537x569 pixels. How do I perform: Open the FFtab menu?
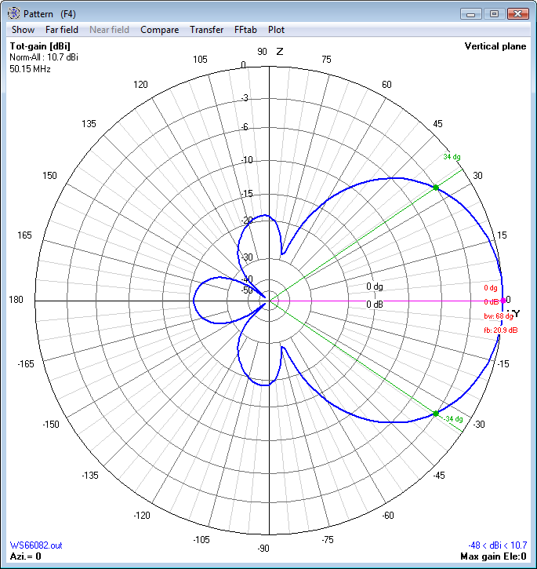click(x=245, y=30)
